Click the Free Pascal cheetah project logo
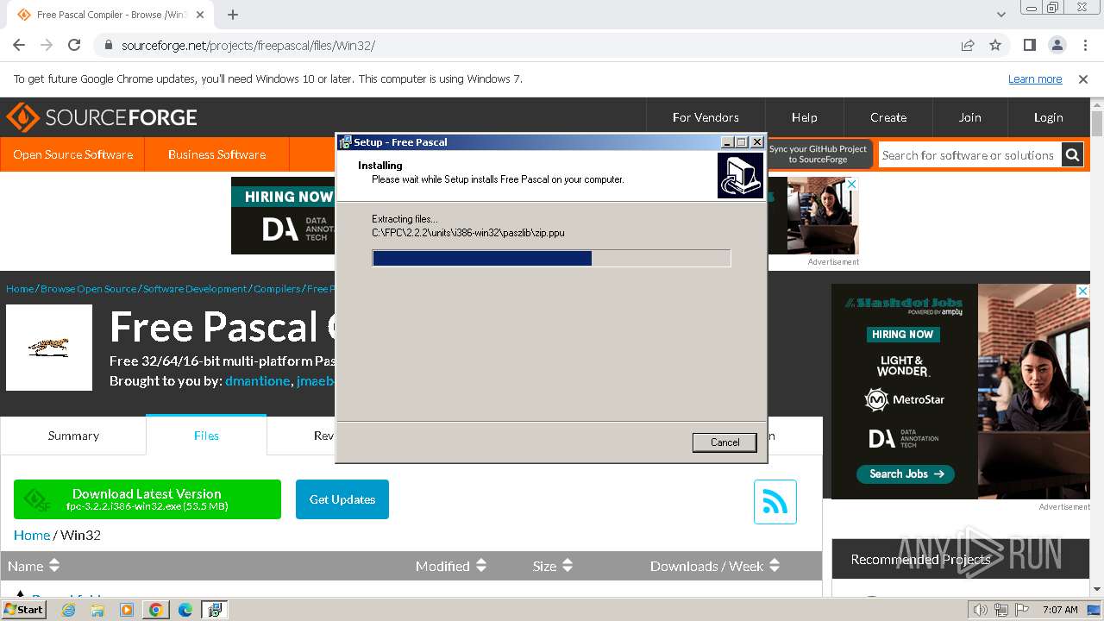Screen dimensions: 1104x621 coord(49,348)
